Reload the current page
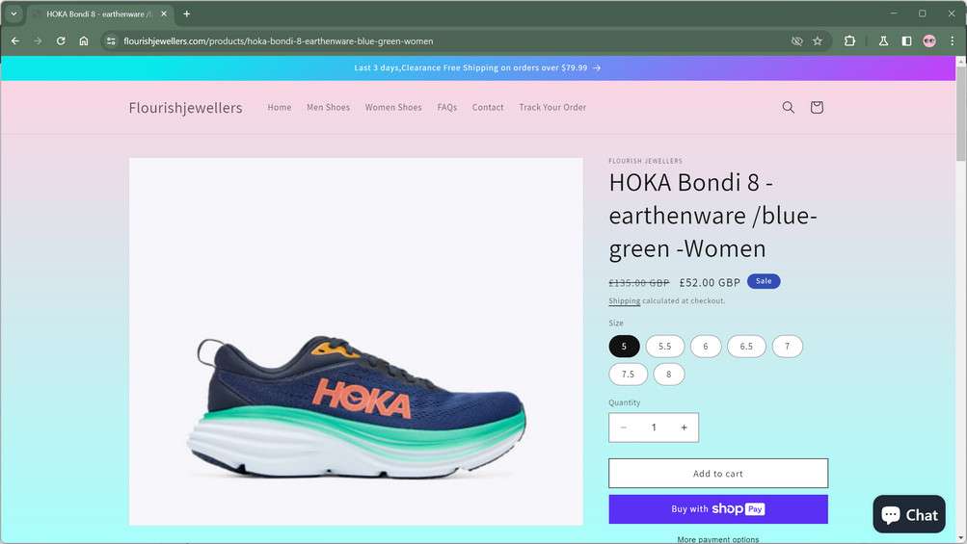 click(x=61, y=41)
